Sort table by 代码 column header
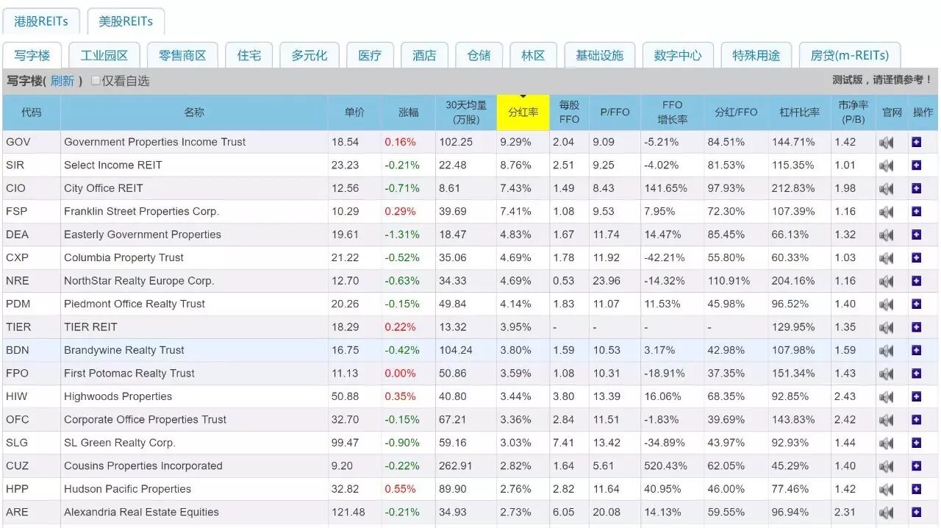Viewport: 941px width, 528px height. point(32,113)
